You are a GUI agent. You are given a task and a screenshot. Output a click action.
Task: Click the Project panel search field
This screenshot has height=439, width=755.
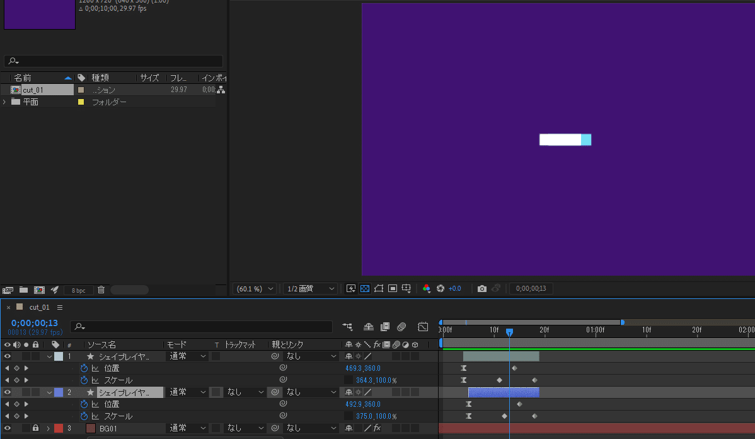[x=113, y=61]
